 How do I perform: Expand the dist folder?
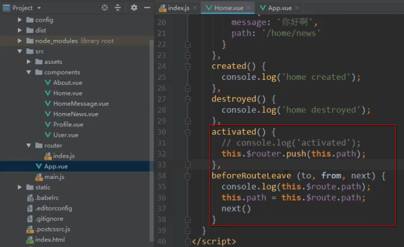(20, 30)
